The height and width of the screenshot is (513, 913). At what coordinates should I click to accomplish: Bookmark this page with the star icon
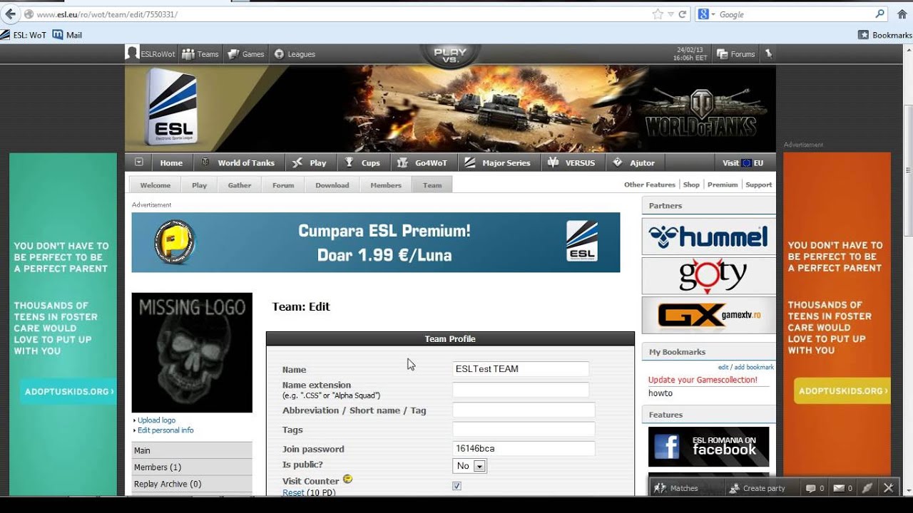657,14
